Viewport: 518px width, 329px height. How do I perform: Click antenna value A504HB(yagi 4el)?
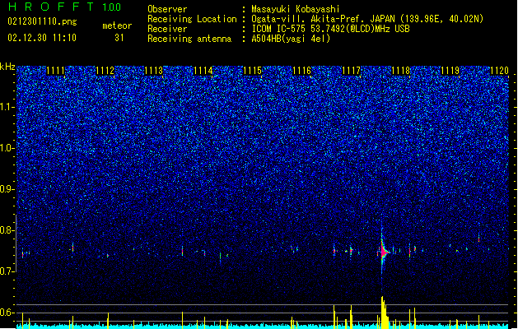click(291, 39)
